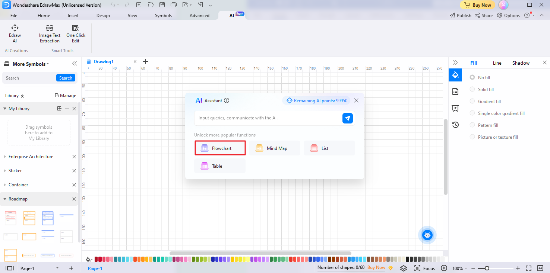550x273 pixels.
Task: Open the Shadow tab in right panel
Action: click(x=521, y=63)
